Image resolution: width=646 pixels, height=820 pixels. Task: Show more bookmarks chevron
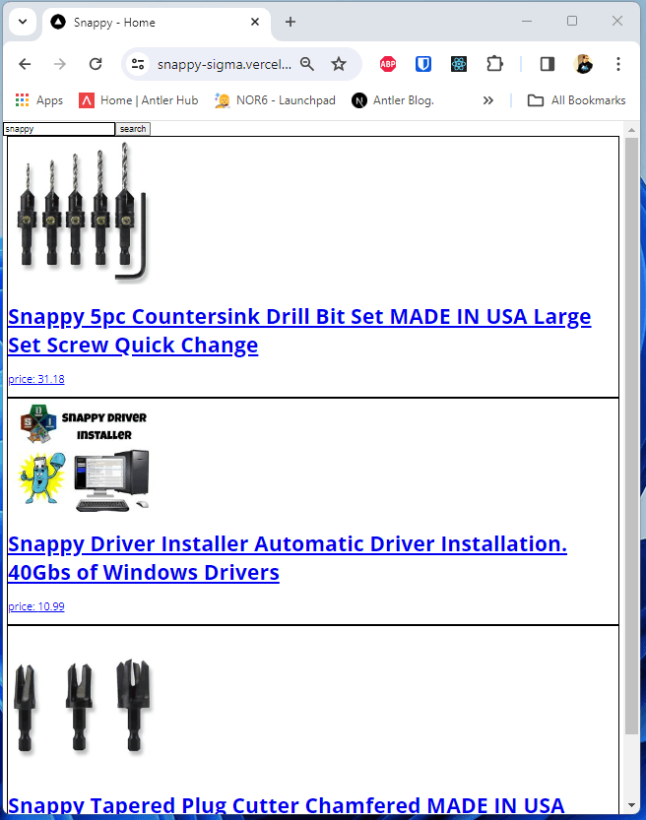pos(488,100)
